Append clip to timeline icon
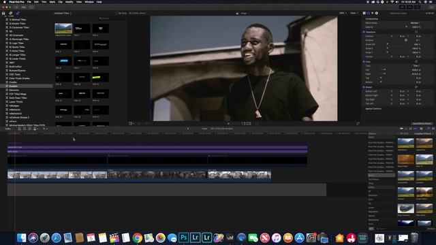The height and width of the screenshot is (245, 436). click(29, 129)
